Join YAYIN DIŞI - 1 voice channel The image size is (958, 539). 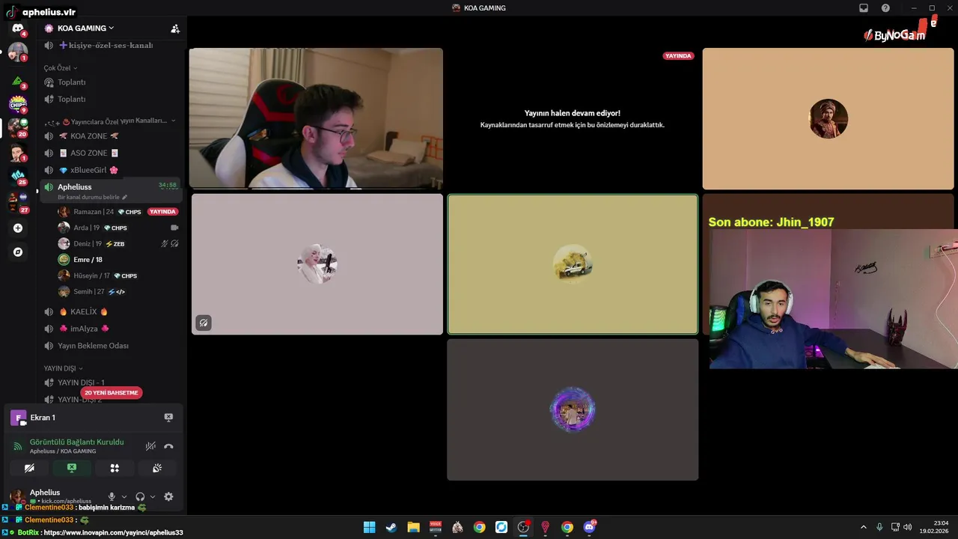click(110, 383)
